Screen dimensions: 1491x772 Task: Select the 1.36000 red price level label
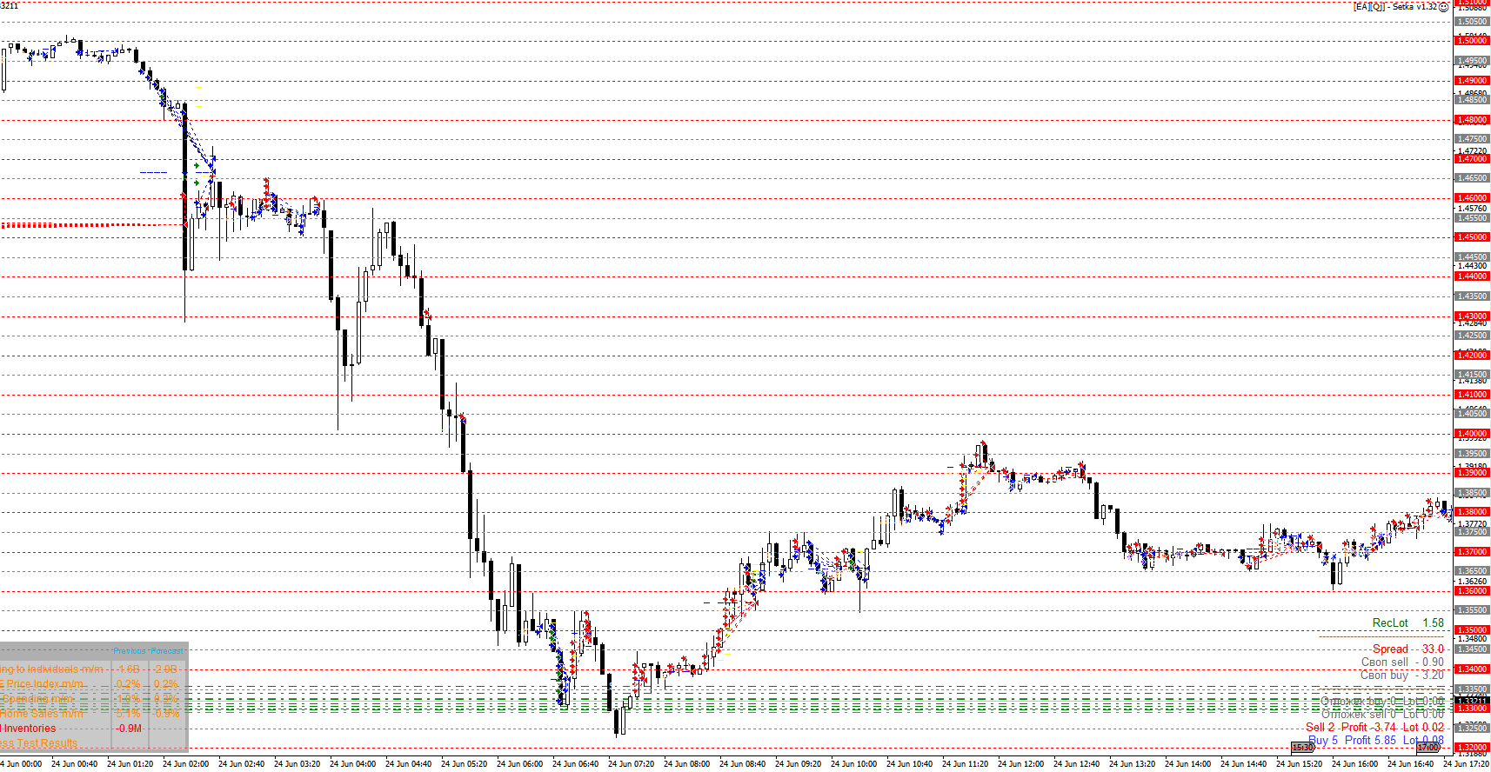click(x=1472, y=591)
